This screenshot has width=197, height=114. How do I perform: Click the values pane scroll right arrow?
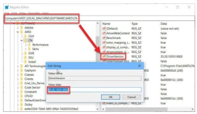tap(192, 109)
